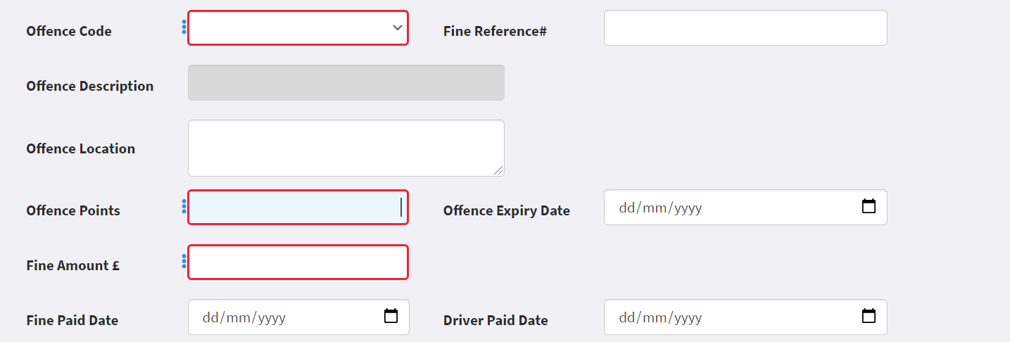The width and height of the screenshot is (1010, 342).
Task: Click the Fine Reference# label
Action: [x=495, y=31]
